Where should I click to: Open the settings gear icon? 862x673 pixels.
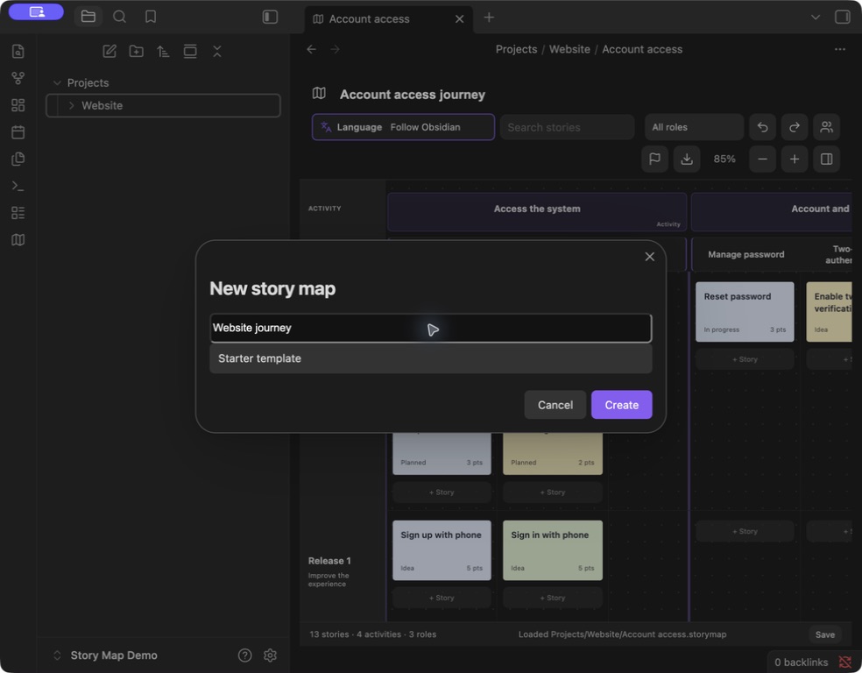(270, 655)
